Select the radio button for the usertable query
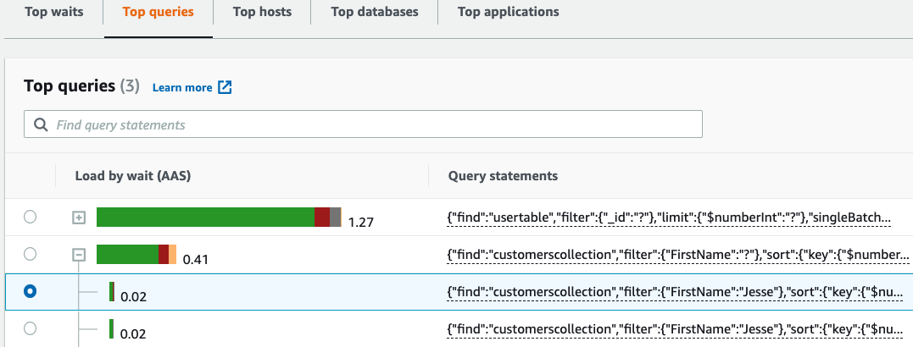Image resolution: width=913 pixels, height=347 pixels. pos(31,218)
